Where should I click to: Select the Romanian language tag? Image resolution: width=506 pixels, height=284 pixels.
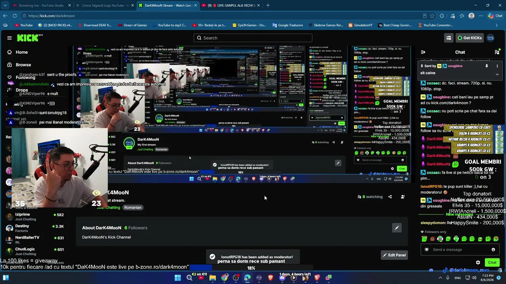(x=133, y=207)
